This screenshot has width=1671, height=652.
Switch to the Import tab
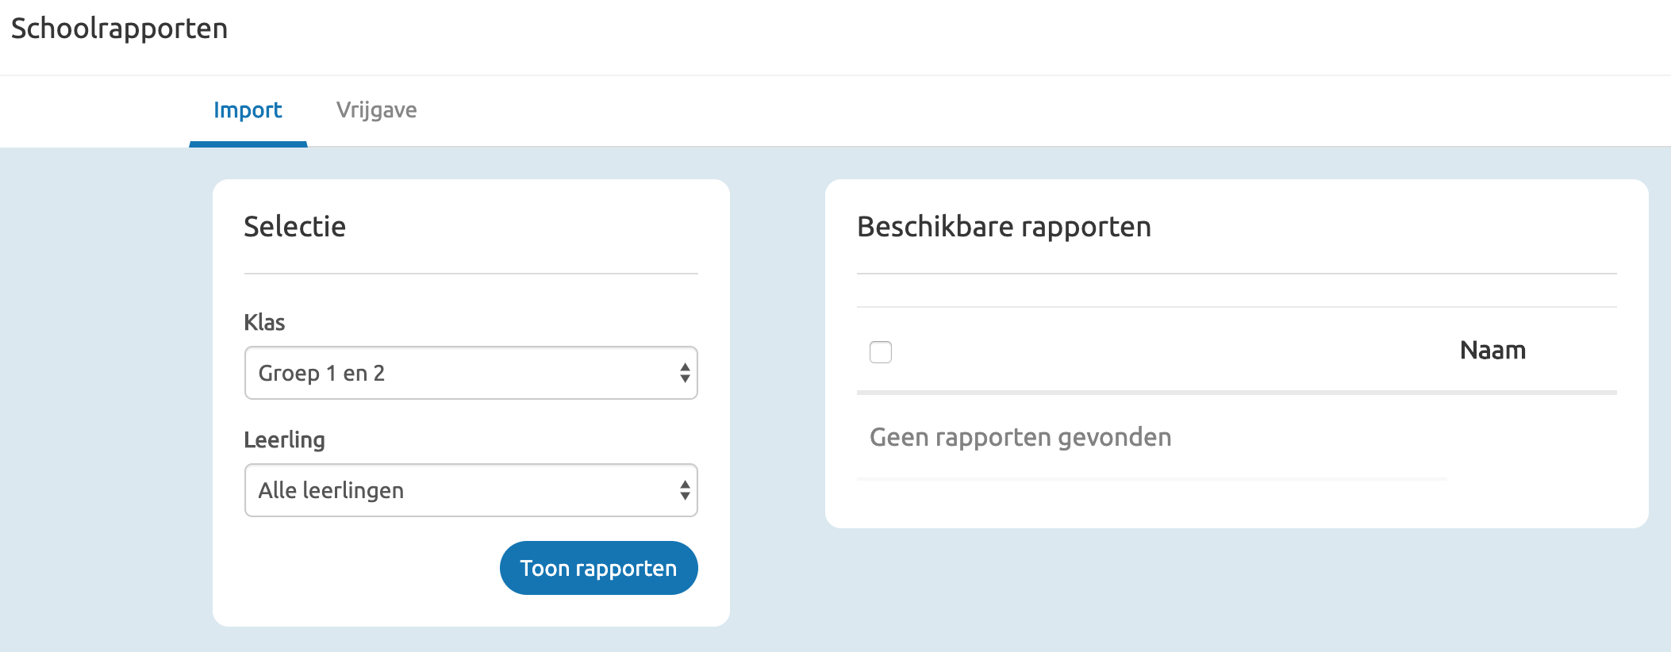pyautogui.click(x=247, y=110)
